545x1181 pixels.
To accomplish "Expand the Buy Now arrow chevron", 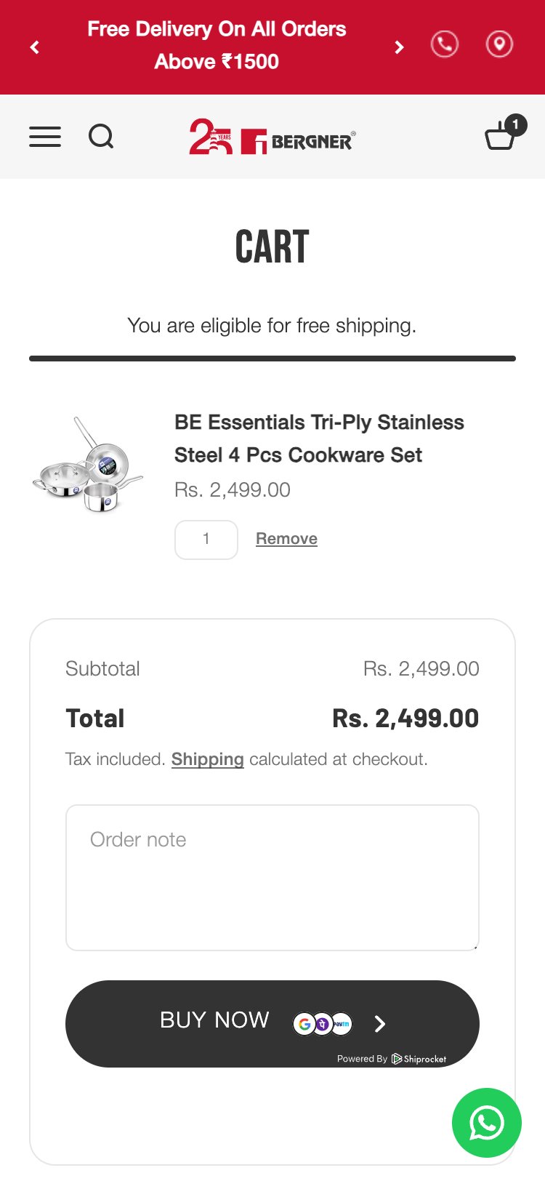I will [379, 1024].
